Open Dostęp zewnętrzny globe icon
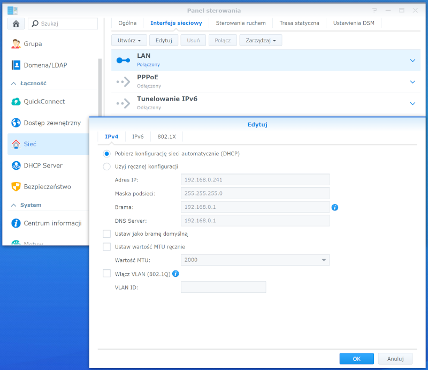Viewport: 428px width, 370px height. [16, 123]
